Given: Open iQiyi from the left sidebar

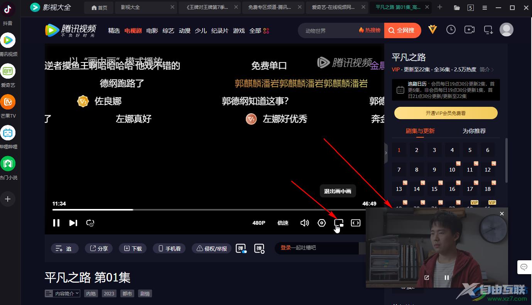Looking at the screenshot, I should click(8, 71).
